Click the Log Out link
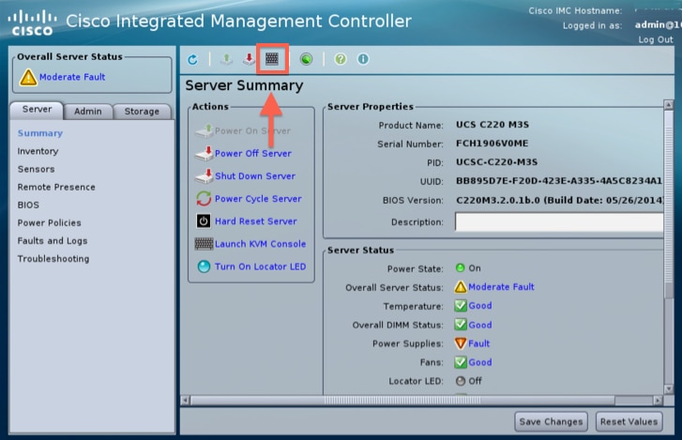 coord(656,39)
